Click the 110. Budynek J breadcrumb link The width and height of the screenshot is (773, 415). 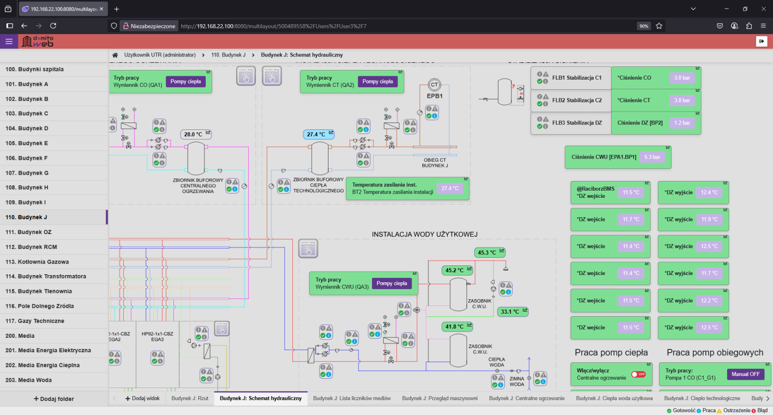228,55
